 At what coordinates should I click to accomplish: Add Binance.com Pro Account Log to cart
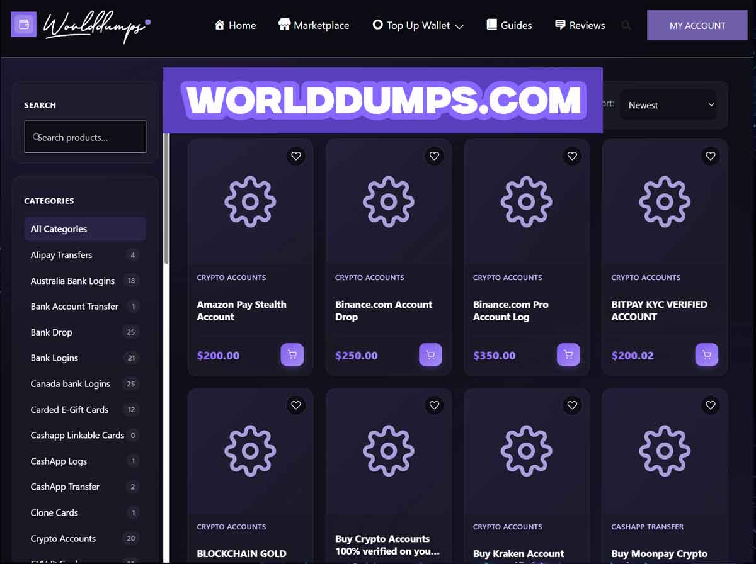(568, 355)
